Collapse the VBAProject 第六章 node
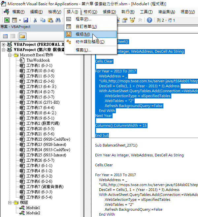Image resolution: width=198 pixels, height=217 pixels. tap(3, 50)
